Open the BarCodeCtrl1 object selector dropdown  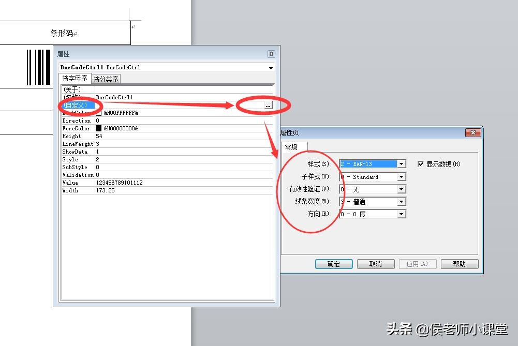pos(271,68)
